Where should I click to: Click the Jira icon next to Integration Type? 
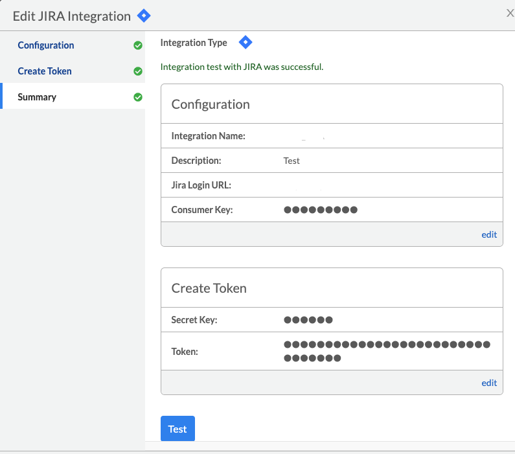click(245, 43)
